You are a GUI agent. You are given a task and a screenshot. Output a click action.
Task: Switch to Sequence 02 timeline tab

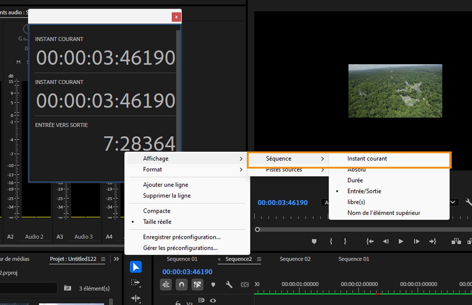(x=295, y=259)
